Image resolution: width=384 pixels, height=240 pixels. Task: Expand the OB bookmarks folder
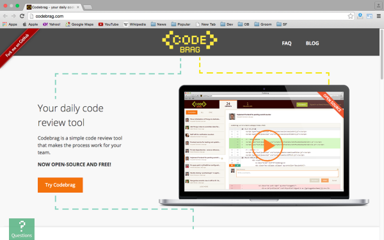243,24
